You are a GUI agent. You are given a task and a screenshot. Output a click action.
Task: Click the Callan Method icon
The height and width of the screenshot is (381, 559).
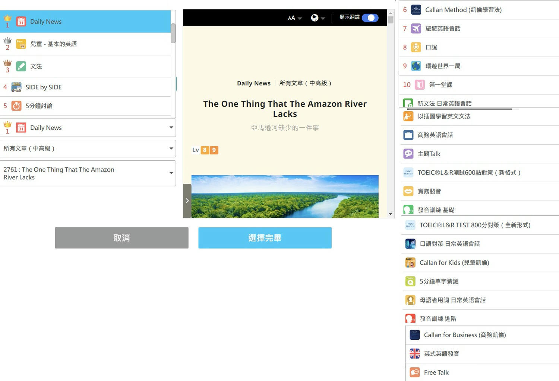[416, 10]
